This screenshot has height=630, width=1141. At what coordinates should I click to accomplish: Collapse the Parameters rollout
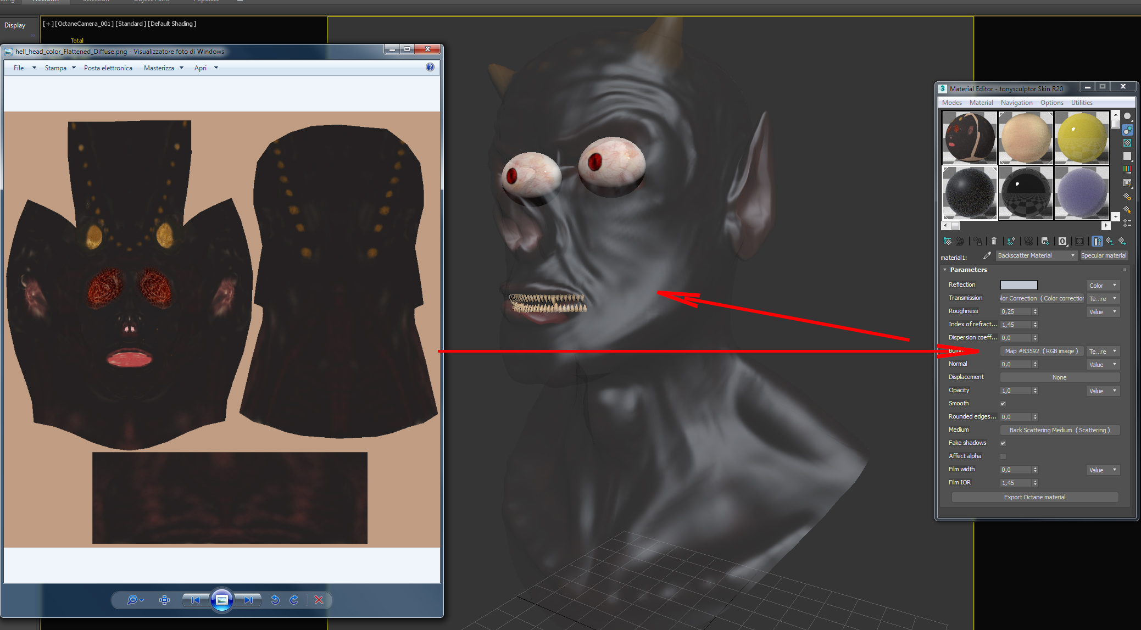945,270
